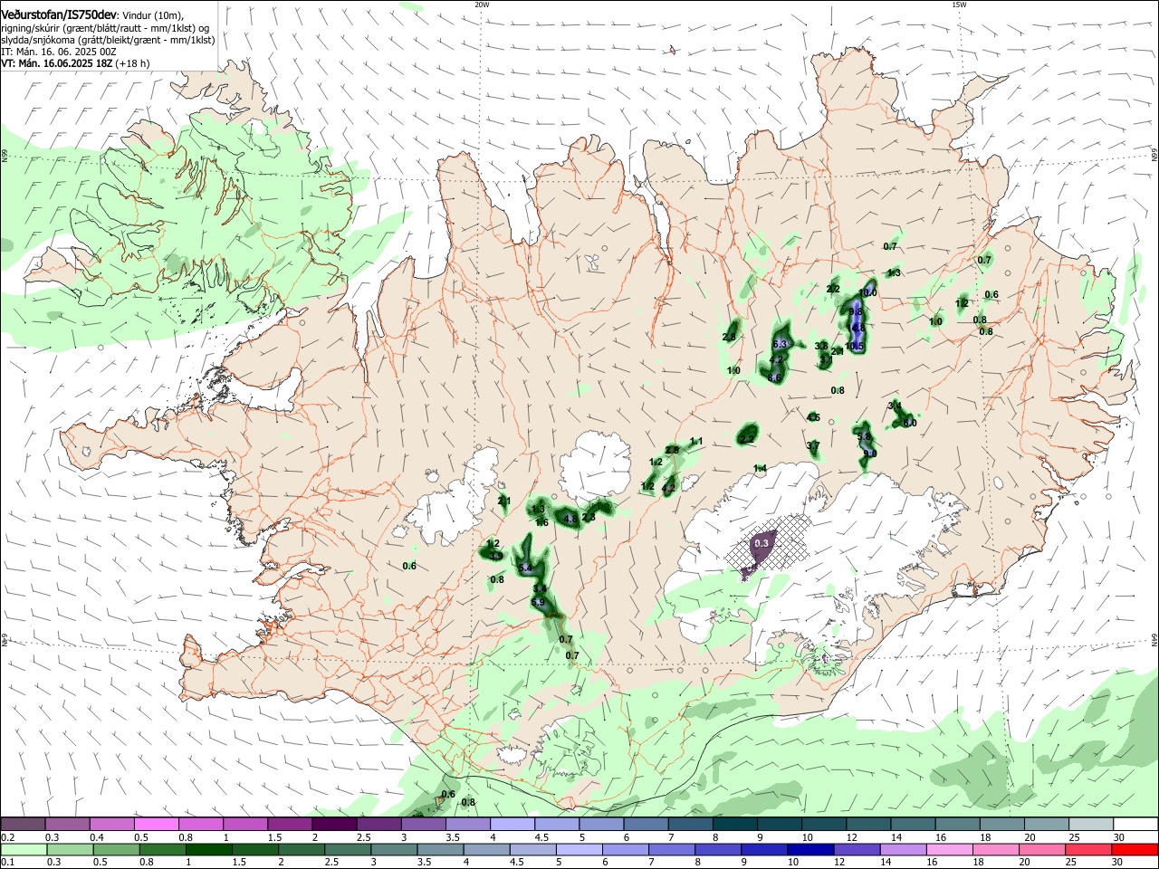This screenshot has width=1159, height=869.
Task: Click the Veðurstofan/IS750dev title text
Action: [59, 15]
